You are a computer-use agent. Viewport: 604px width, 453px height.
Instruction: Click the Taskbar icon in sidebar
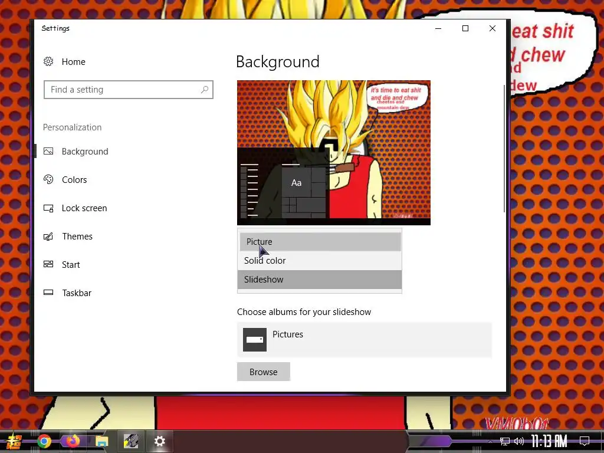click(48, 293)
